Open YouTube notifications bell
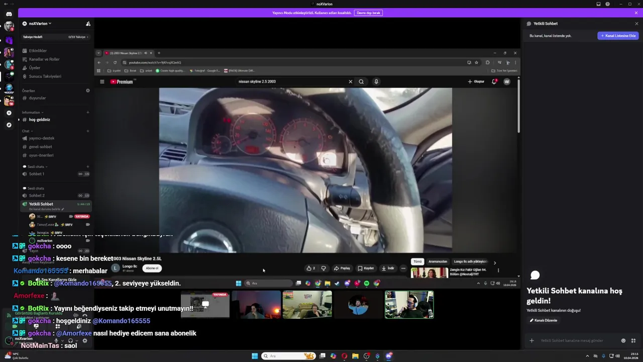Viewport: 643px width, 362px height. coord(494,81)
